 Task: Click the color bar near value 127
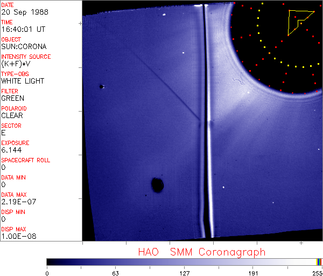click(184, 261)
